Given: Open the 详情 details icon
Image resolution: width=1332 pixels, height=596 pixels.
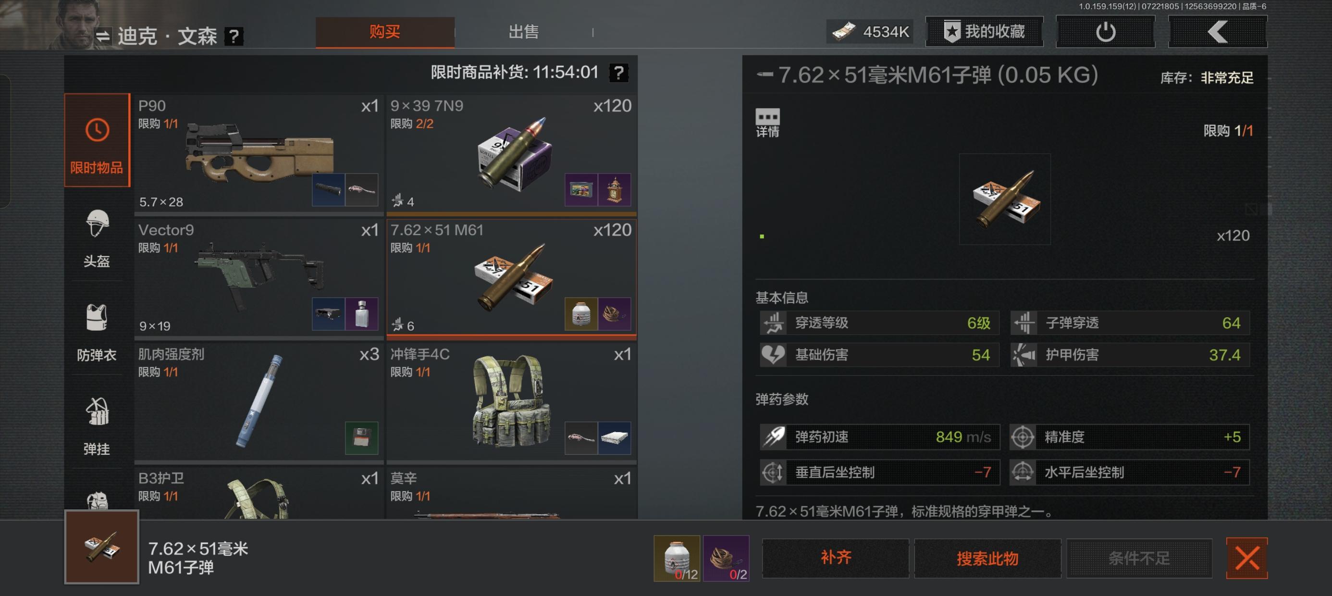Looking at the screenshot, I should coord(767,123).
